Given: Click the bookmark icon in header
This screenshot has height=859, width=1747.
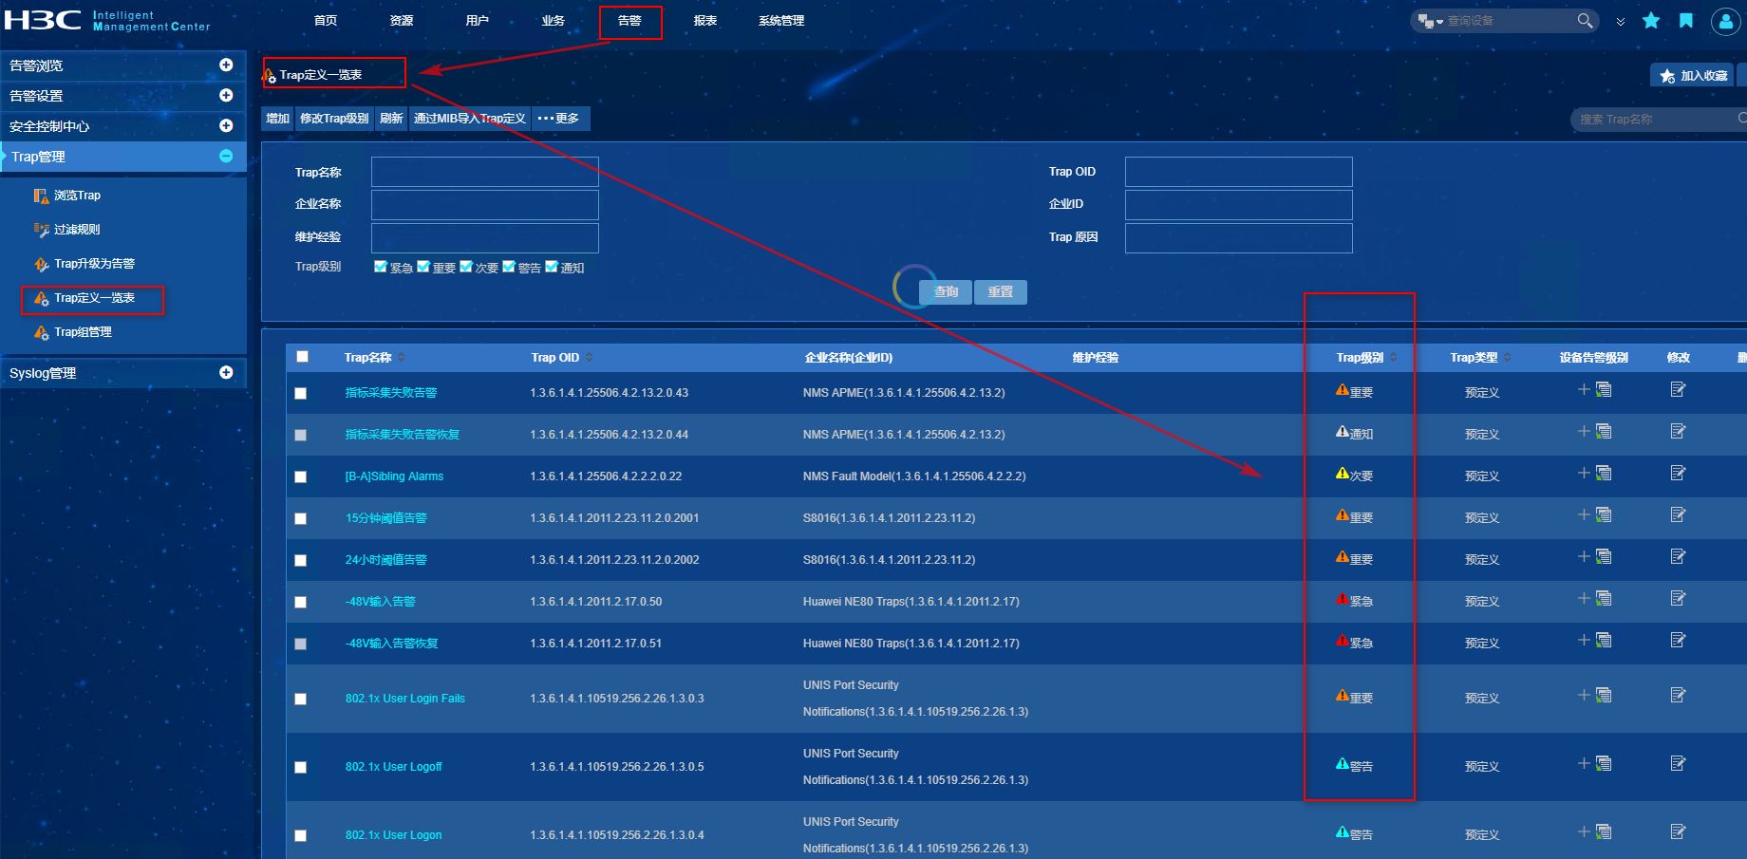Looking at the screenshot, I should tap(1686, 20).
